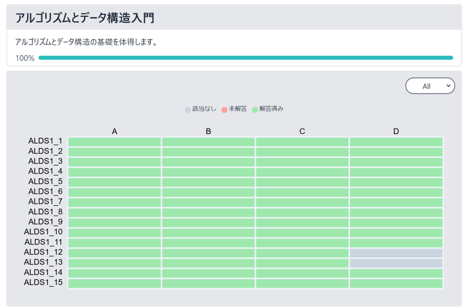Screen dimensions: 468x307
Task: Click column header C
Action: [302, 131]
